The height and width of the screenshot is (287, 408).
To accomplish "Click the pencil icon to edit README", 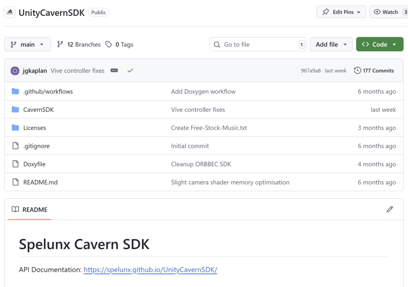I will pyautogui.click(x=390, y=209).
